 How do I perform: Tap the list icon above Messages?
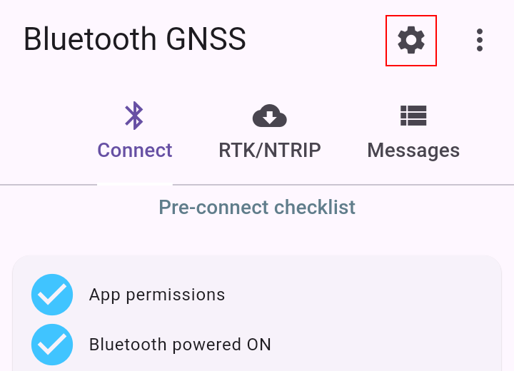tap(413, 116)
